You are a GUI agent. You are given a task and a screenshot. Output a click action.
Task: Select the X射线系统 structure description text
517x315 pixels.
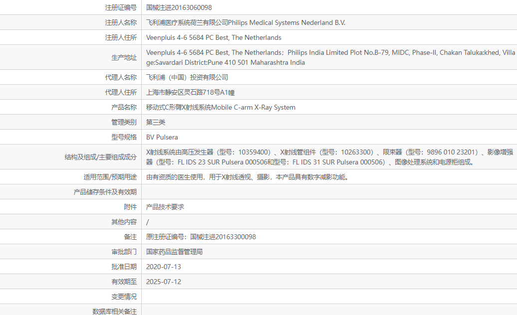click(x=330, y=157)
